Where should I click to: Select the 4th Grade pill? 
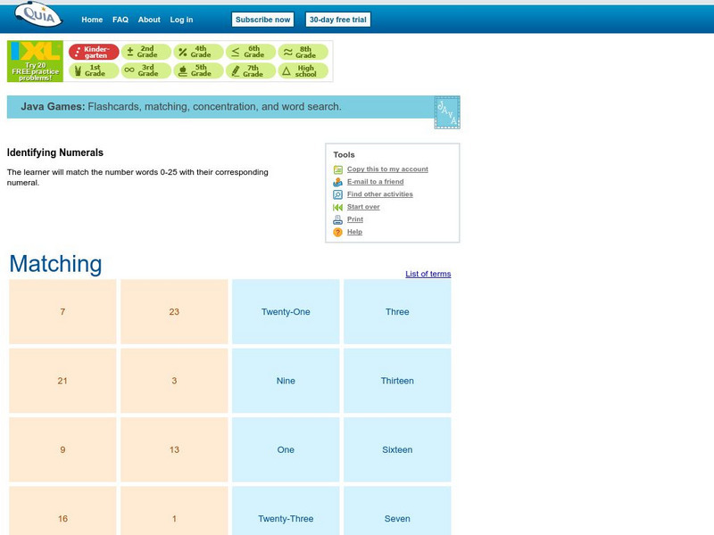[x=198, y=52]
